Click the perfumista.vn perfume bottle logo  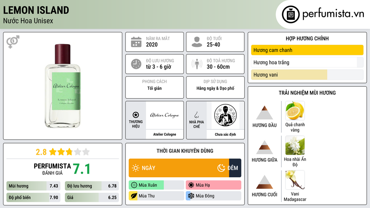(x=291, y=14)
